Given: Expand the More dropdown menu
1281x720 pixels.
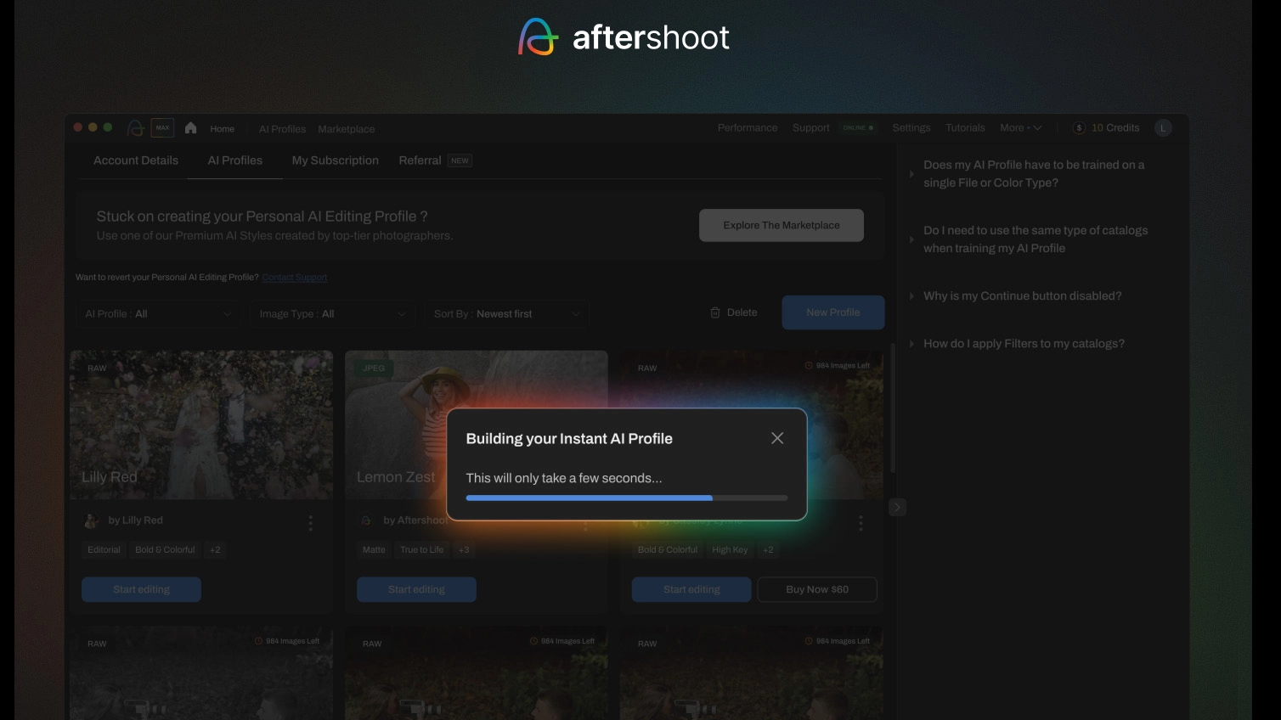Looking at the screenshot, I should pos(1020,128).
